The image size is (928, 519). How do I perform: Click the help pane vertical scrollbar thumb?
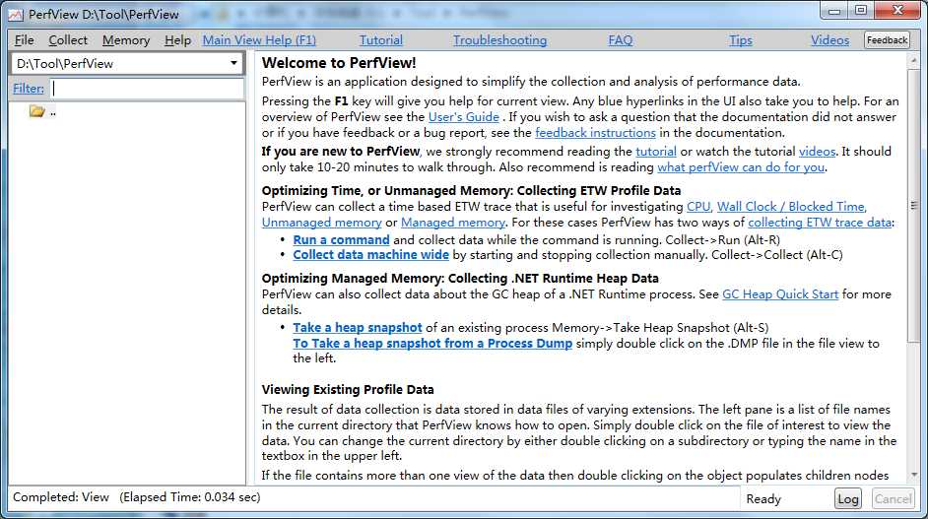point(914,205)
